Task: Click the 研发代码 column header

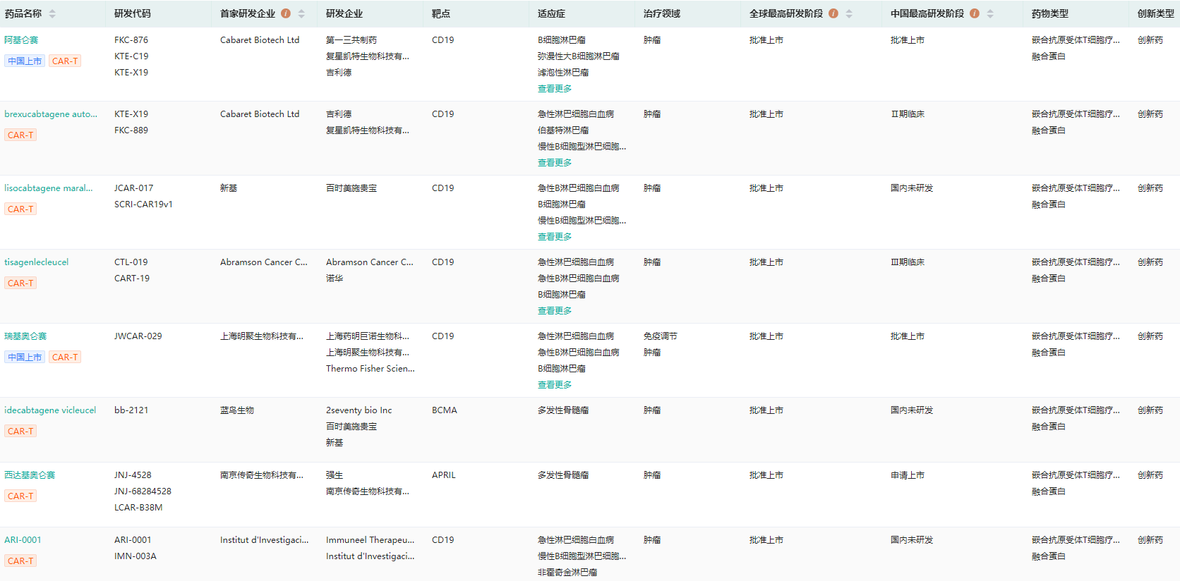Action: (x=133, y=13)
